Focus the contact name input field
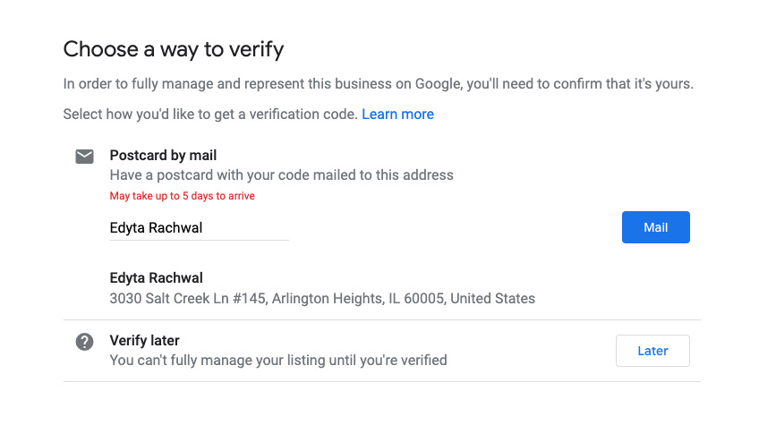759x442 pixels. pos(199,228)
